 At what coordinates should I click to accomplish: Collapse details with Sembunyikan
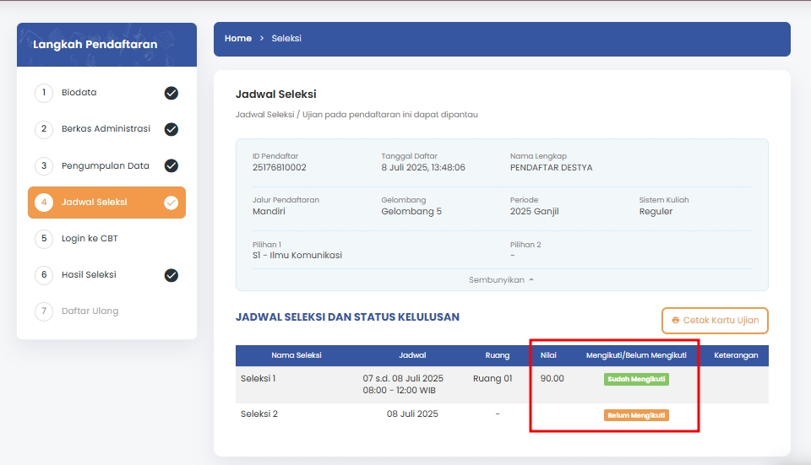pyautogui.click(x=501, y=279)
